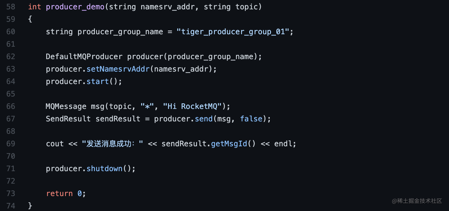Click the false keyword on line 67

251,119
